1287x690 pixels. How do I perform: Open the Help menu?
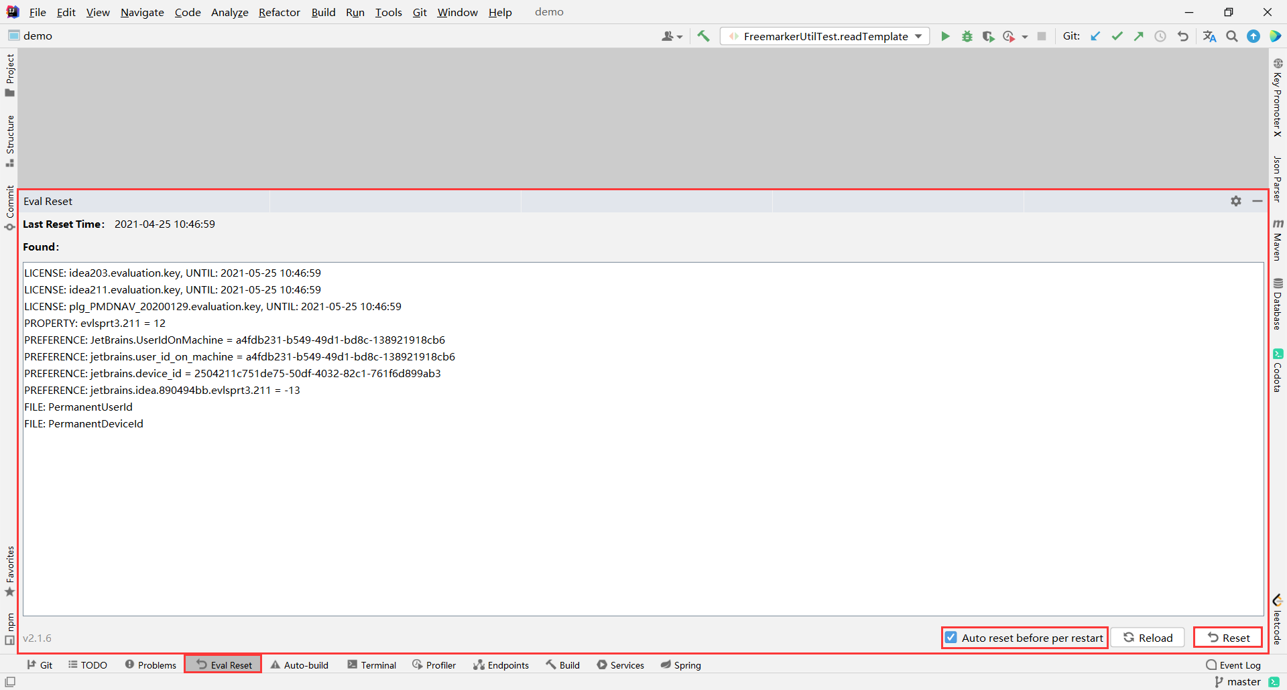(500, 12)
